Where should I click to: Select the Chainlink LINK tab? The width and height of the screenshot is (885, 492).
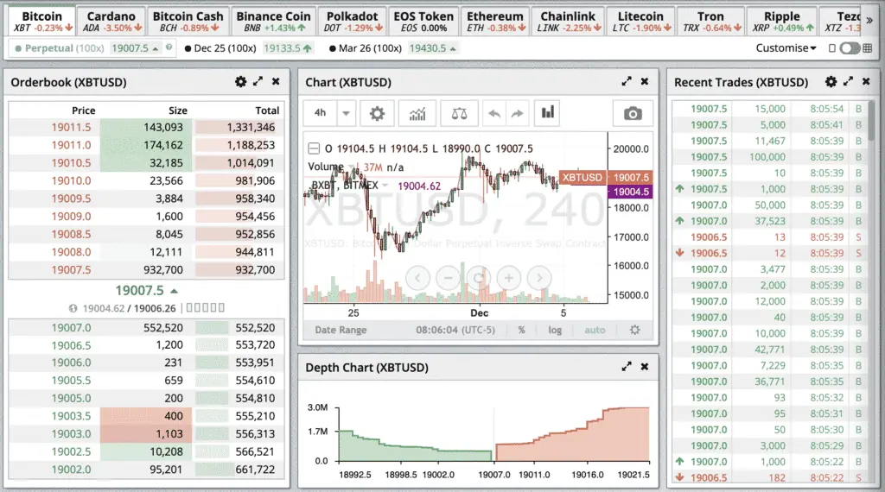click(x=568, y=22)
